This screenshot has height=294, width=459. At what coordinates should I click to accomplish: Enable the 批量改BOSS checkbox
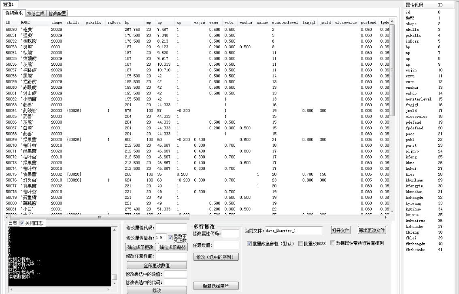point(300,244)
